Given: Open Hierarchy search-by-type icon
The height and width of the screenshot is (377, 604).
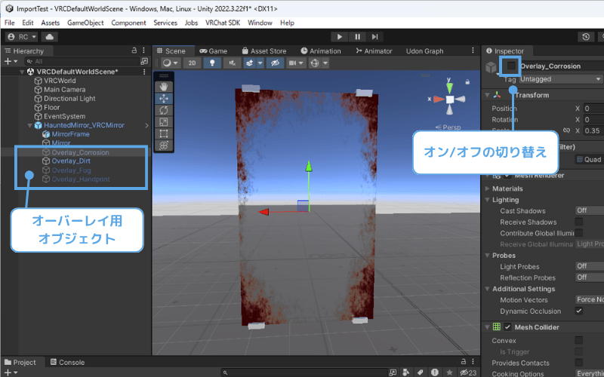Looking at the screenshot, I should (x=144, y=61).
